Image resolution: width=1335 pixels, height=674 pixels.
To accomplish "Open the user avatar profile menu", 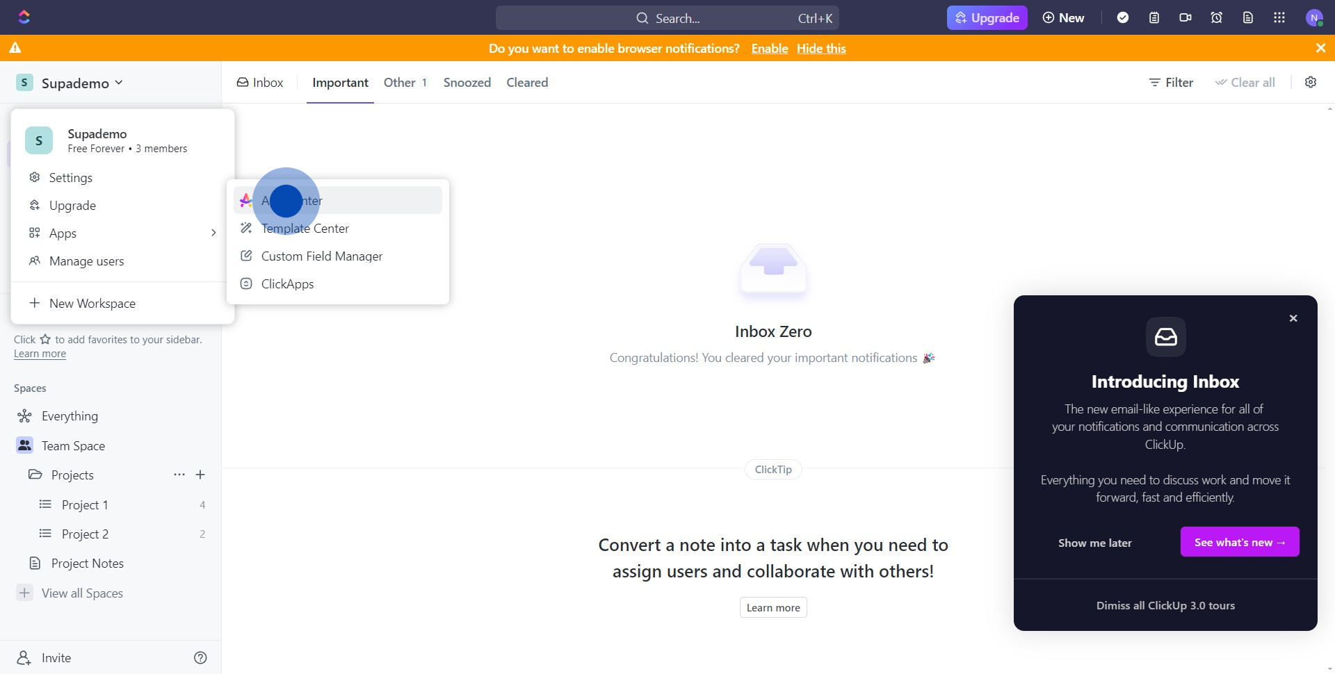I will [x=1314, y=18].
